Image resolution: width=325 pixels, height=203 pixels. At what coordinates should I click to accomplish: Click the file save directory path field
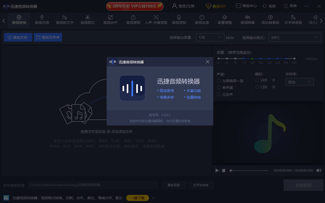click(x=93, y=185)
